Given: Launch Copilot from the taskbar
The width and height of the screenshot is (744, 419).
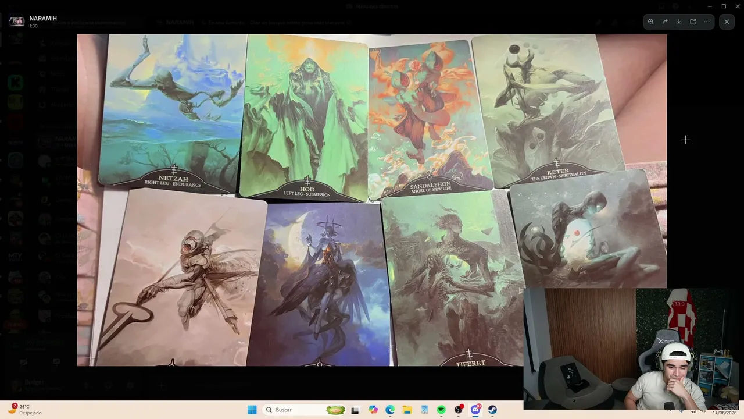Looking at the screenshot, I should tap(373, 410).
